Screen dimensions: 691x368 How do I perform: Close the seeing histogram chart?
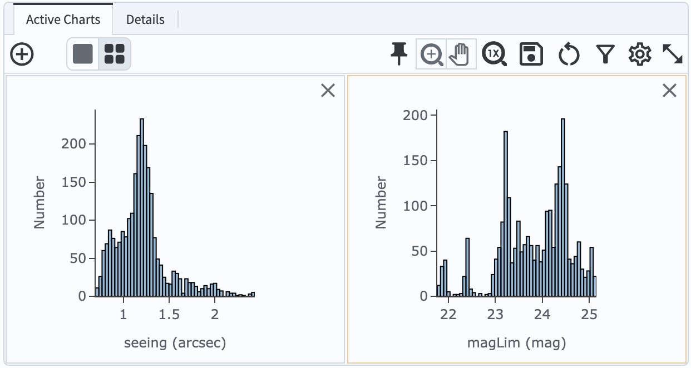[328, 91]
